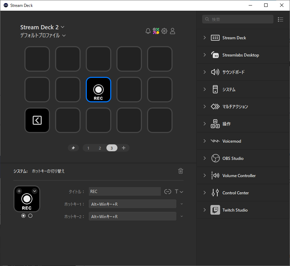Click the ホットキー1 field Alt+Winキー+R
Screen dimensions: 290x266
pos(132,204)
